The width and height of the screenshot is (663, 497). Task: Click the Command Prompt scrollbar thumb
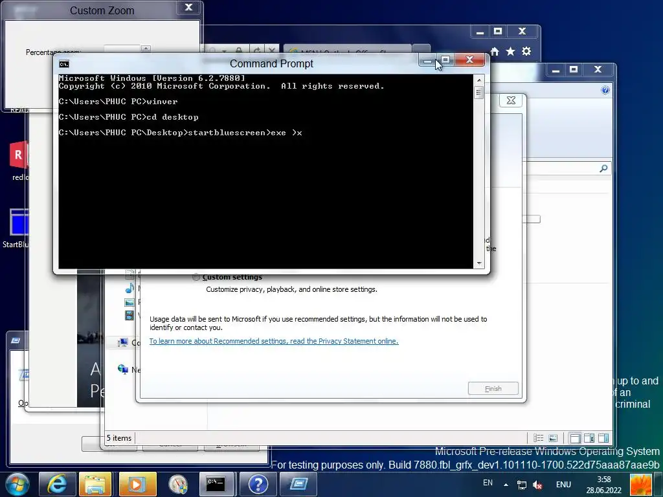click(x=478, y=92)
